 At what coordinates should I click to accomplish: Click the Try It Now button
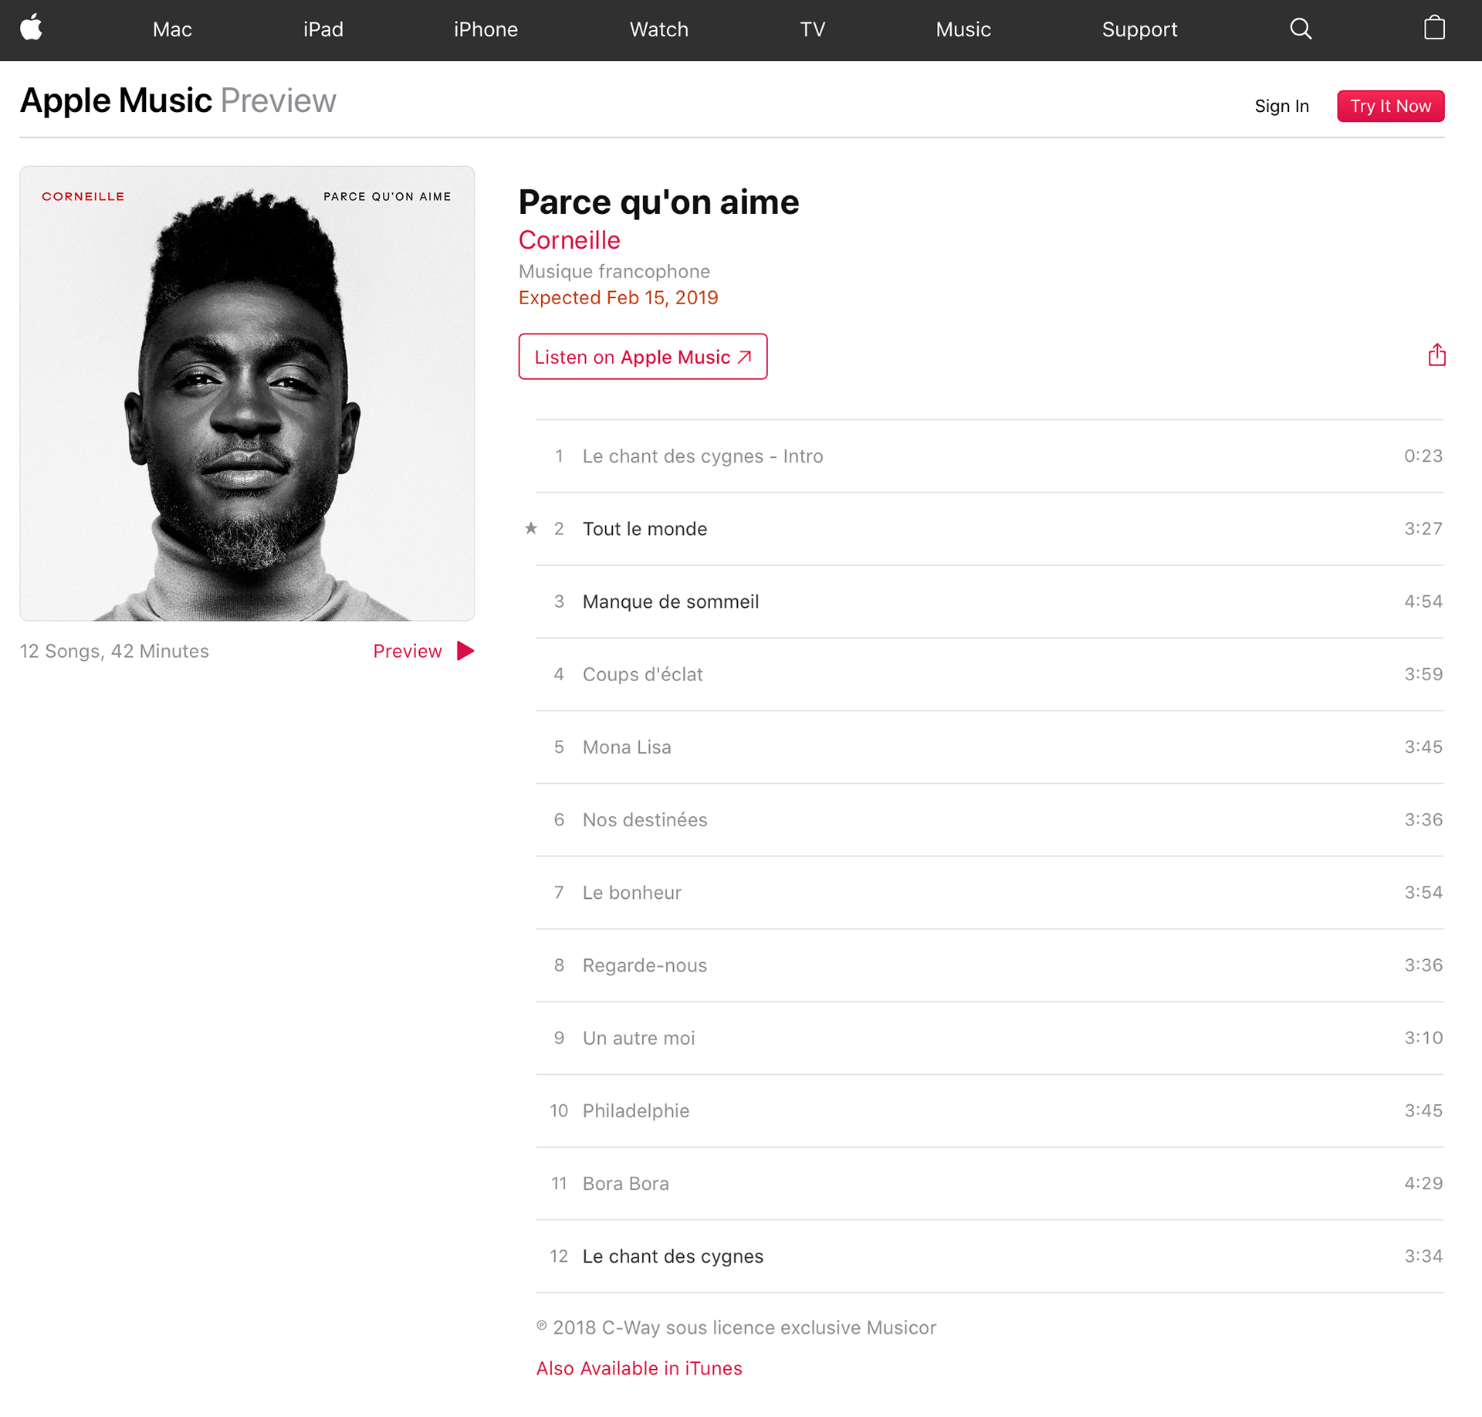1390,106
